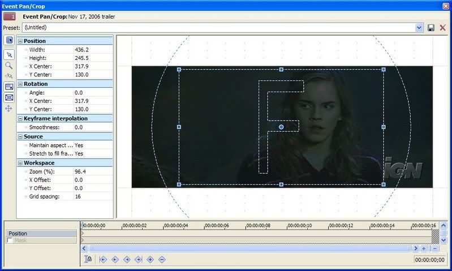
Task: Click the timeline left scroll arrow
Action: (84, 248)
